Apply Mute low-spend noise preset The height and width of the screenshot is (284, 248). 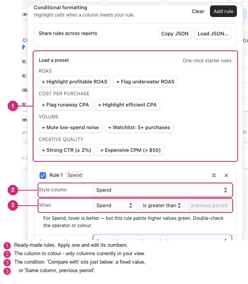(70, 127)
